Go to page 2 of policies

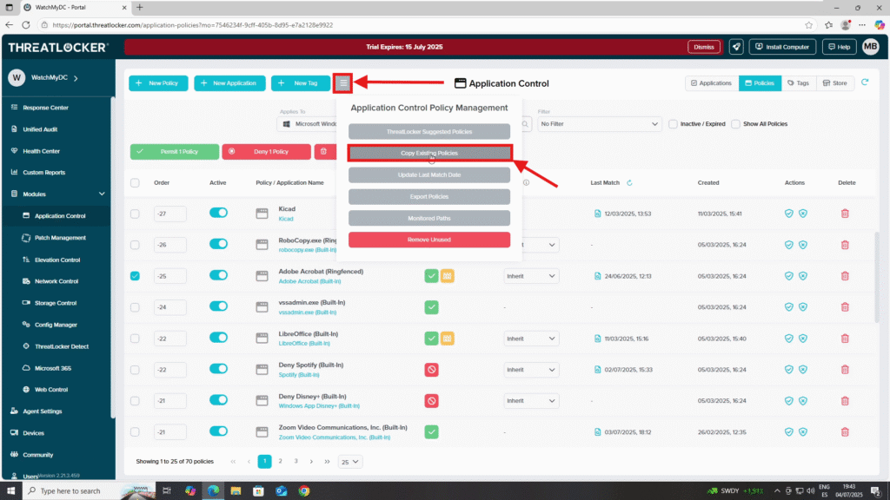(x=281, y=462)
